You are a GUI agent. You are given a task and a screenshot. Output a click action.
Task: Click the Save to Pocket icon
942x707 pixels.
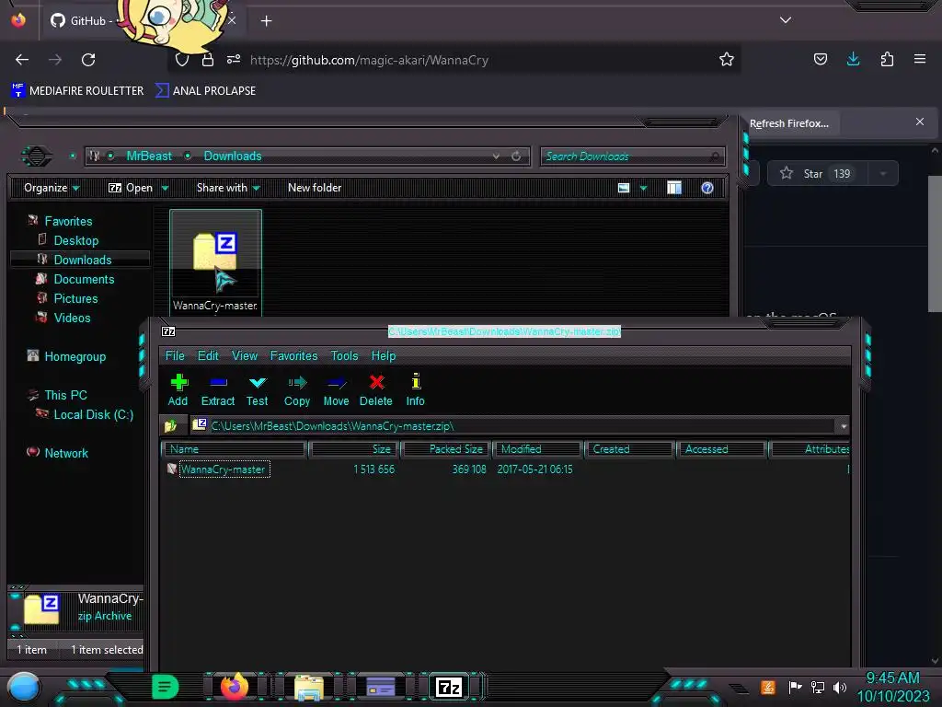coord(820,59)
